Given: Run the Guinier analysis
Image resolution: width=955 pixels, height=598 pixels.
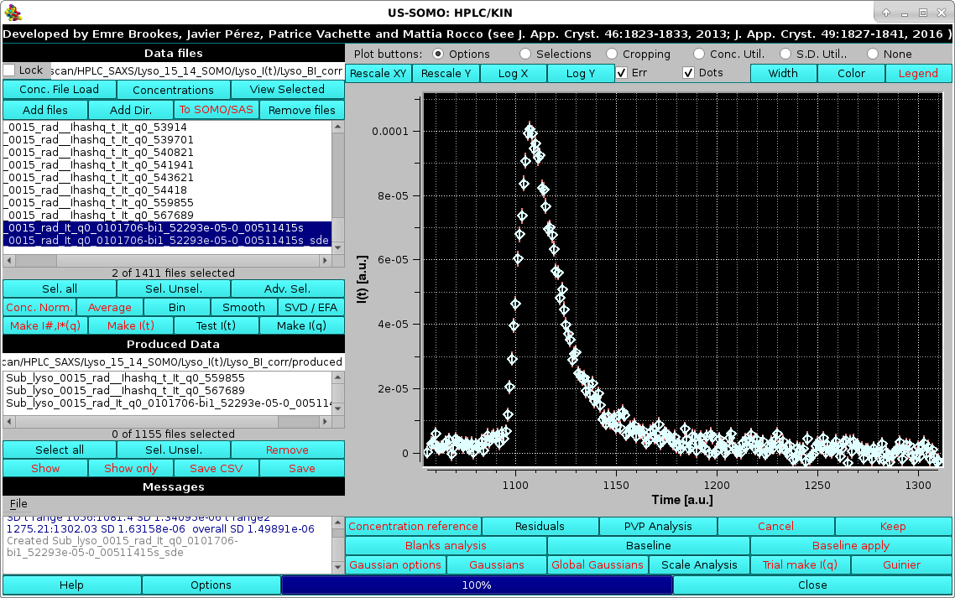Looking at the screenshot, I should (901, 564).
